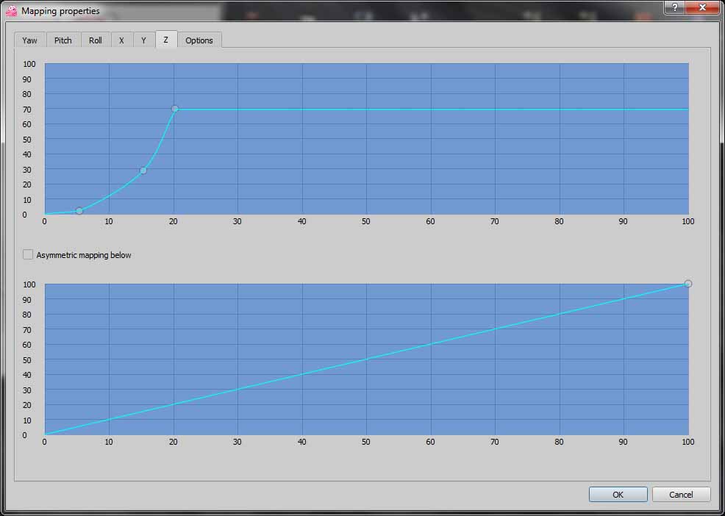Enable Asymmetric mapping below checkbox

(28, 254)
